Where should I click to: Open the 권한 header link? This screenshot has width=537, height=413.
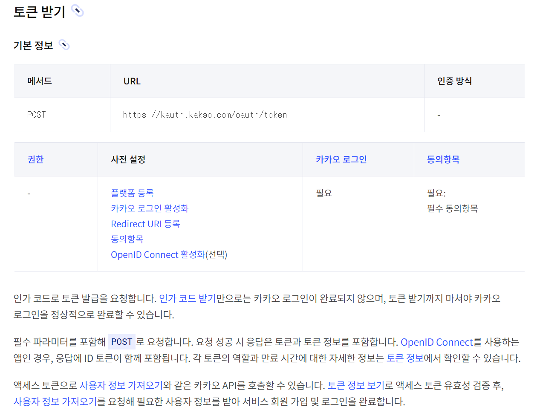(x=35, y=159)
